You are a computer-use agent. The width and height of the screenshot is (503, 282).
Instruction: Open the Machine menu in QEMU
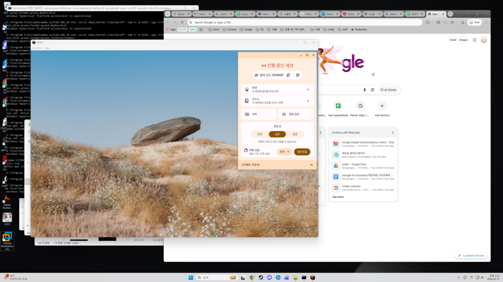point(37,48)
